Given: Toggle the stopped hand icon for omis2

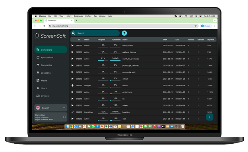Looking at the screenshot, I should [x=72, y=85].
